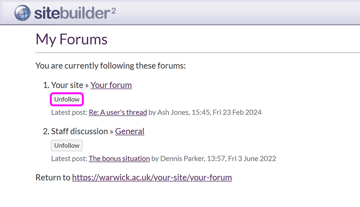The width and height of the screenshot is (360, 207).
Task: Click the superscript 2 in the logo
Action: pos(113,9)
